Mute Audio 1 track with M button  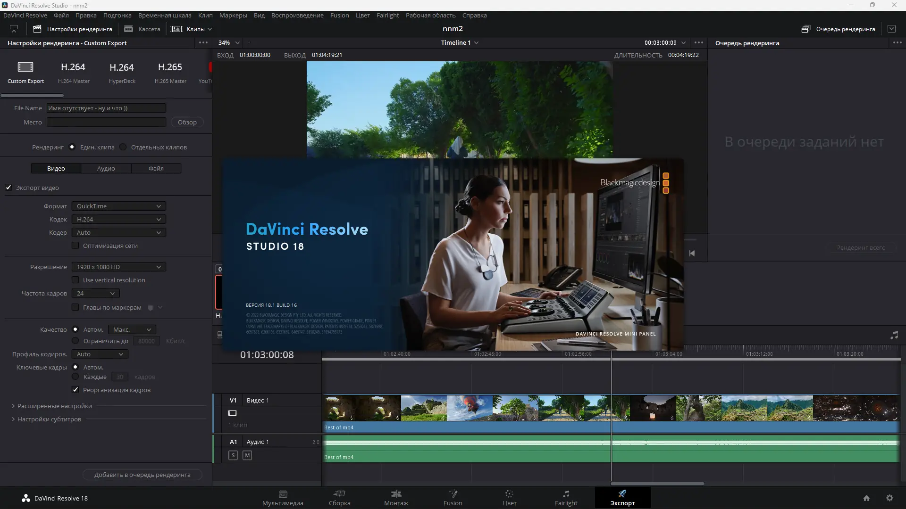247,455
